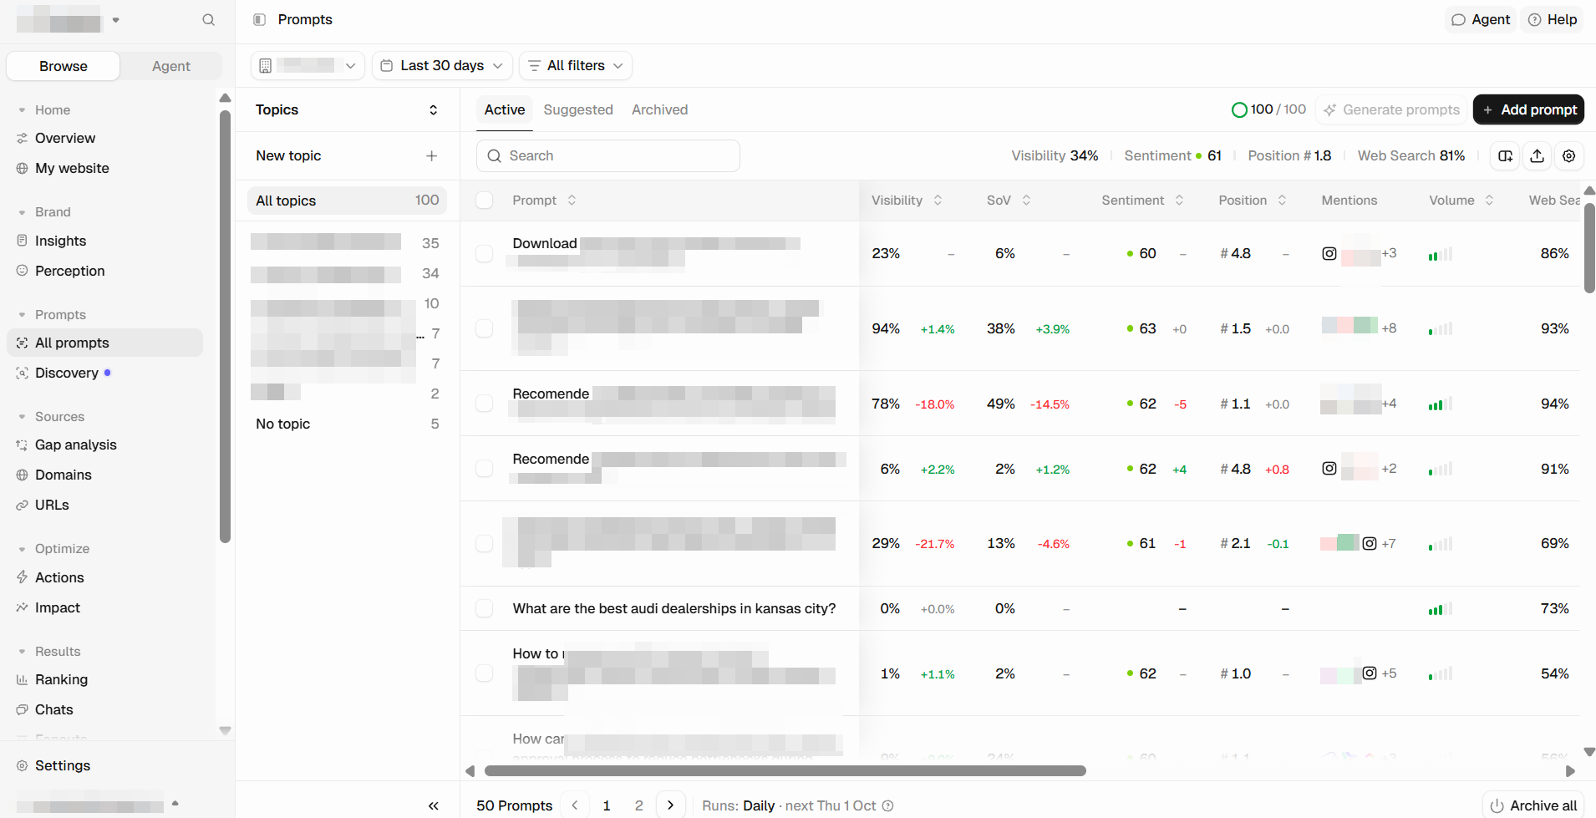
Task: Check the audi dealerships prompt checkbox
Action: tap(484, 608)
